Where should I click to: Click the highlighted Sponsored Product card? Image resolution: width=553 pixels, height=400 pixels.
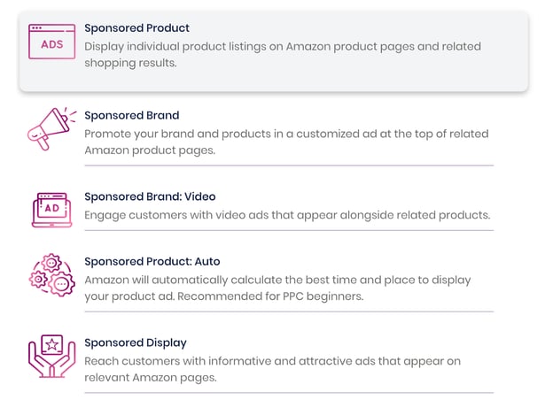(274, 51)
